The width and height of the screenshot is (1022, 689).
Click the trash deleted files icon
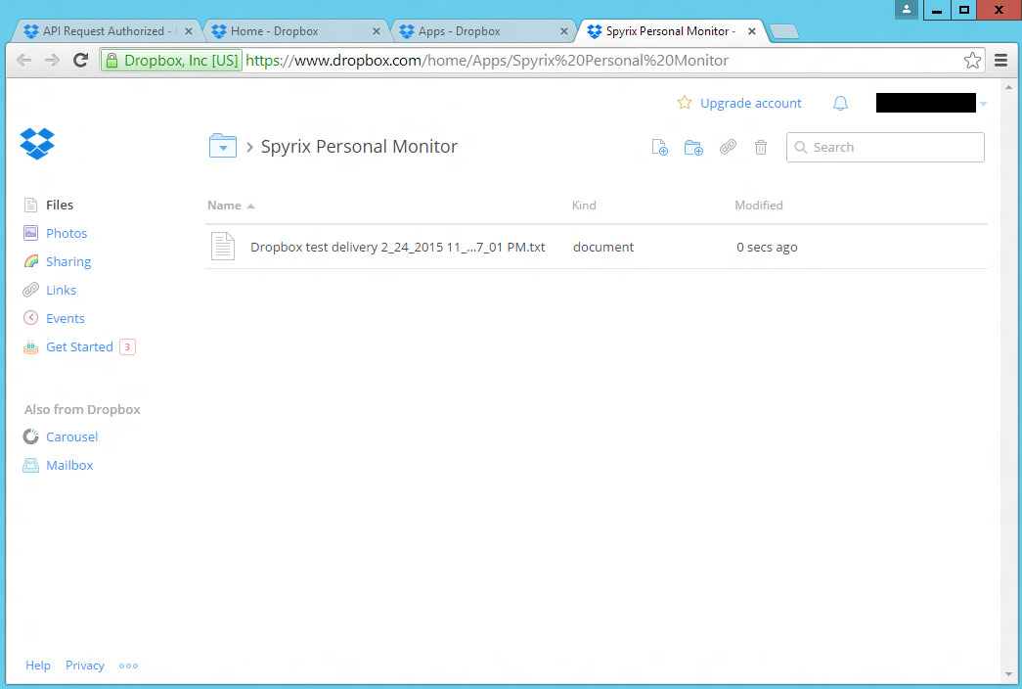[x=761, y=148]
